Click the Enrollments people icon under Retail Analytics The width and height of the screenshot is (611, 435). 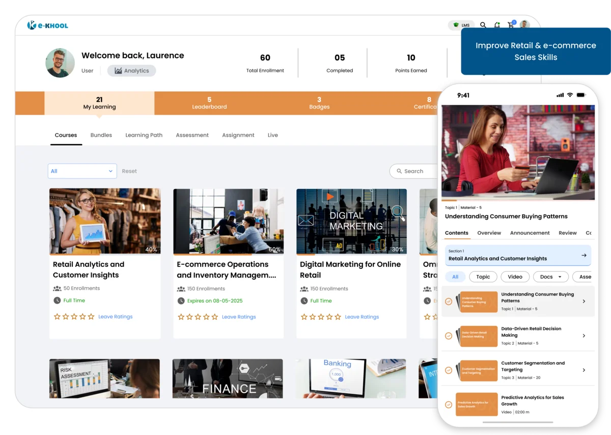point(58,288)
